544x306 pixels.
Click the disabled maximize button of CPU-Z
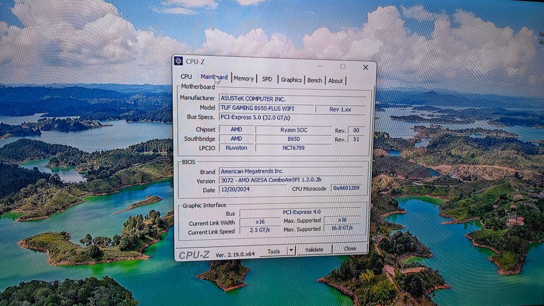point(343,67)
